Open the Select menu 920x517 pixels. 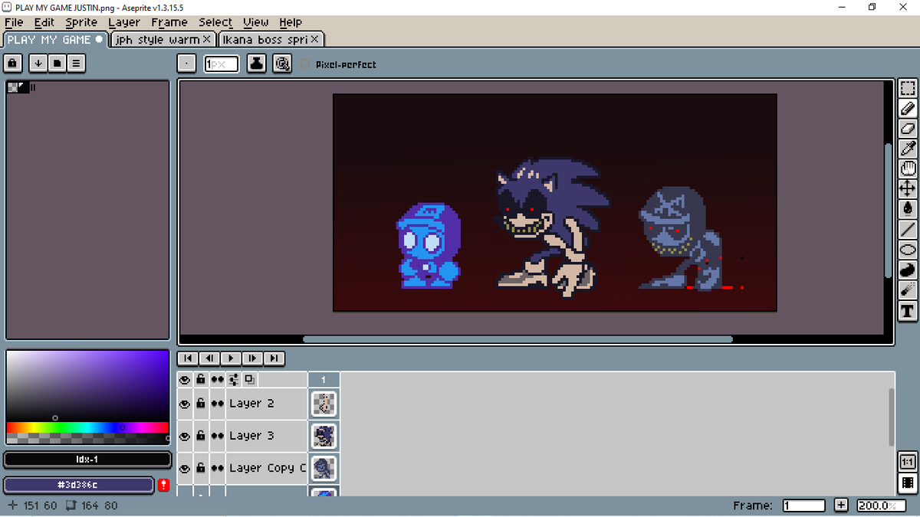[x=216, y=22]
